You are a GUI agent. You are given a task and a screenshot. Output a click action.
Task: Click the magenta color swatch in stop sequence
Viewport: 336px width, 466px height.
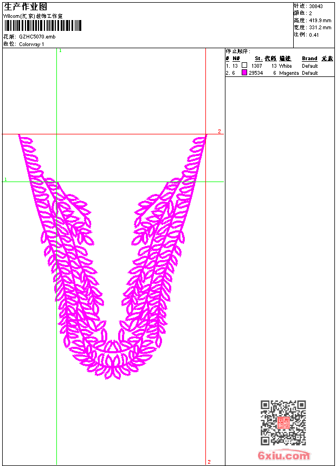click(244, 73)
